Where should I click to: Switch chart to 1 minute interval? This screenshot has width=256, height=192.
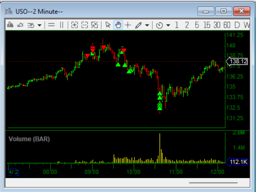click(x=177, y=25)
